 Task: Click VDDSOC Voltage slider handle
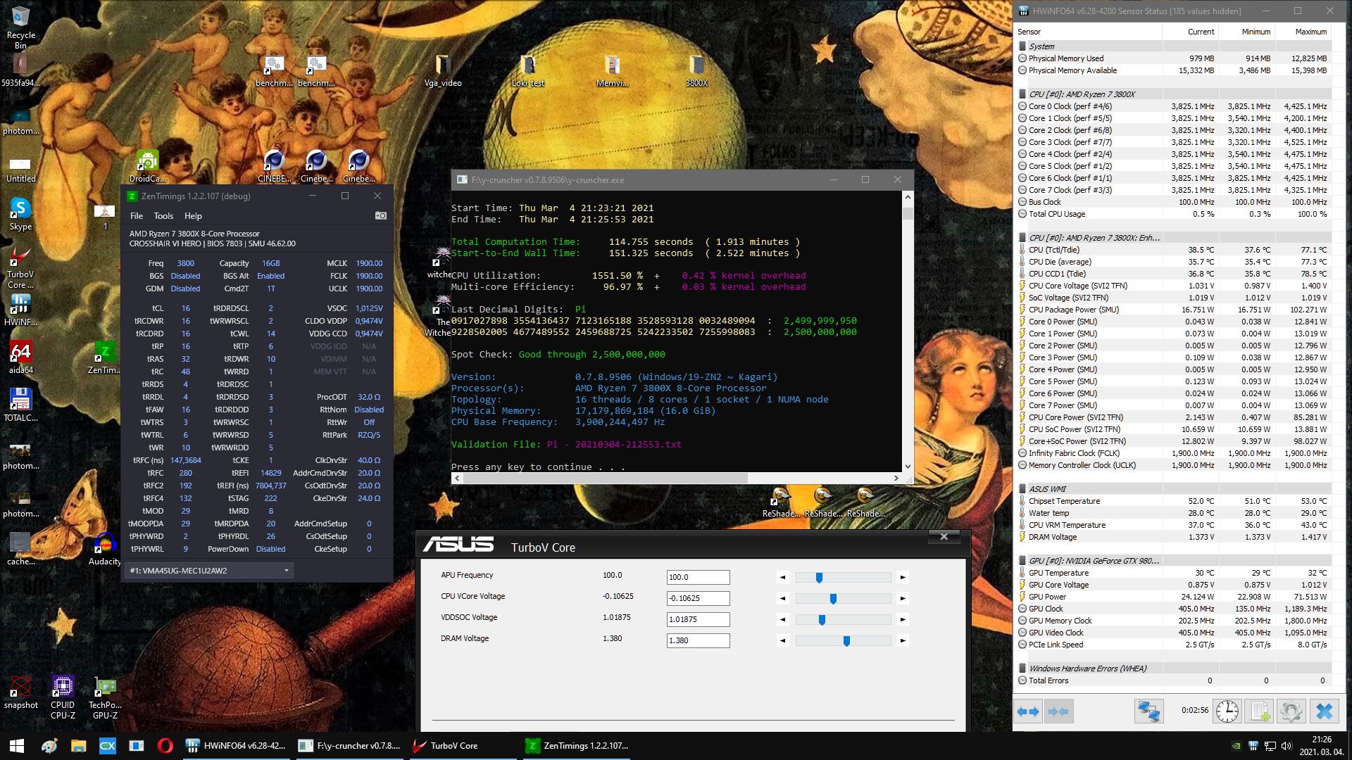coord(822,619)
